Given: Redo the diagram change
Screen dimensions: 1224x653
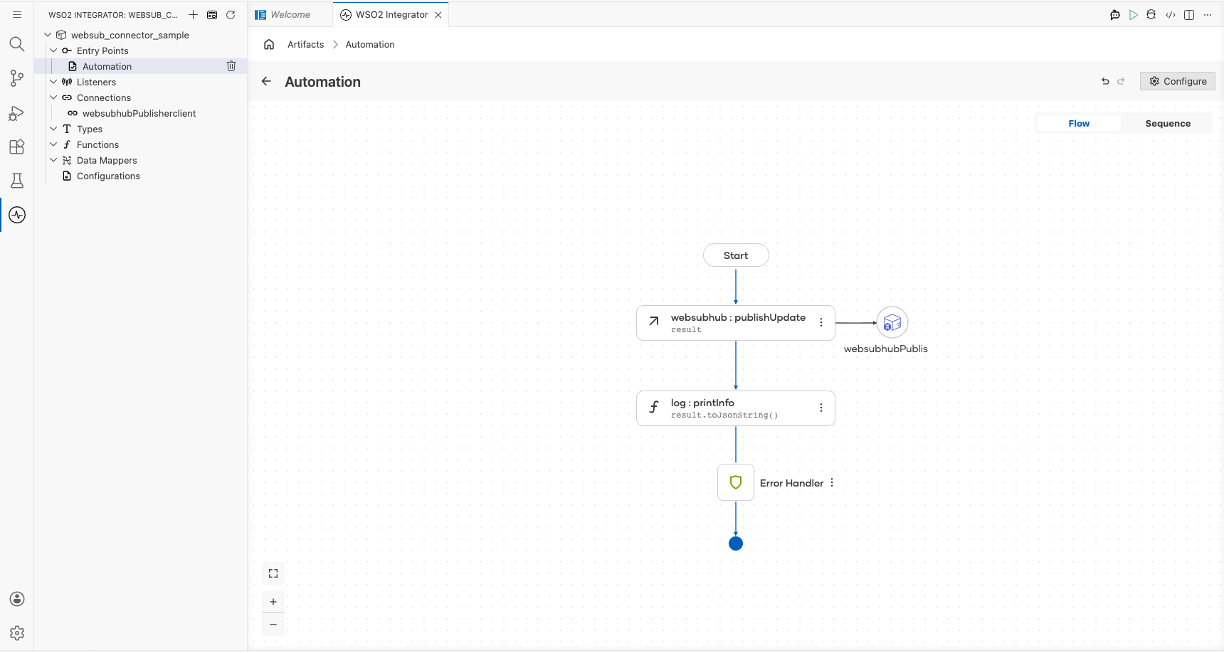Looking at the screenshot, I should coord(1121,81).
